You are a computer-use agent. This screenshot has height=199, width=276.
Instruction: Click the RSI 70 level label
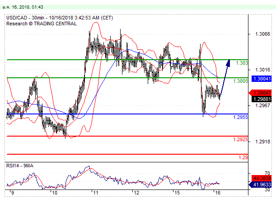[x=267, y=173]
